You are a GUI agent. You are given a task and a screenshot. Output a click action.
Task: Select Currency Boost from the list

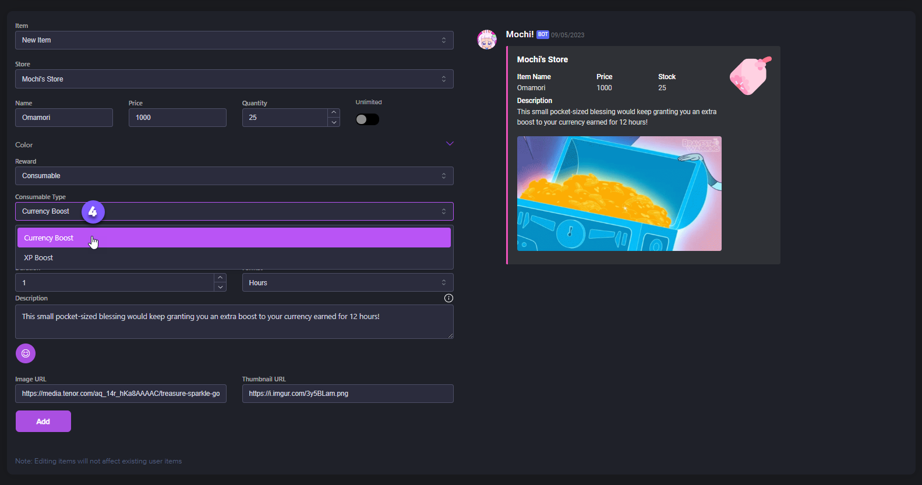[234, 238]
